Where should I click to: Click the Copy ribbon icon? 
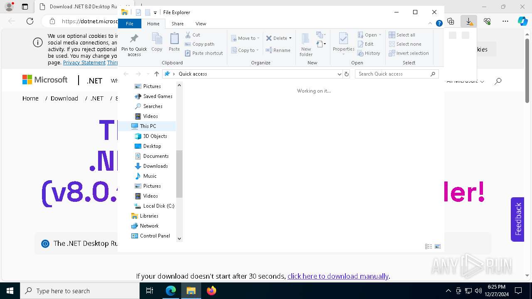157,42
